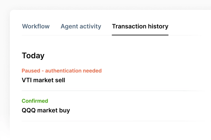211x140 pixels.
Task: Switch to the Workflow tab
Action: coord(36,26)
